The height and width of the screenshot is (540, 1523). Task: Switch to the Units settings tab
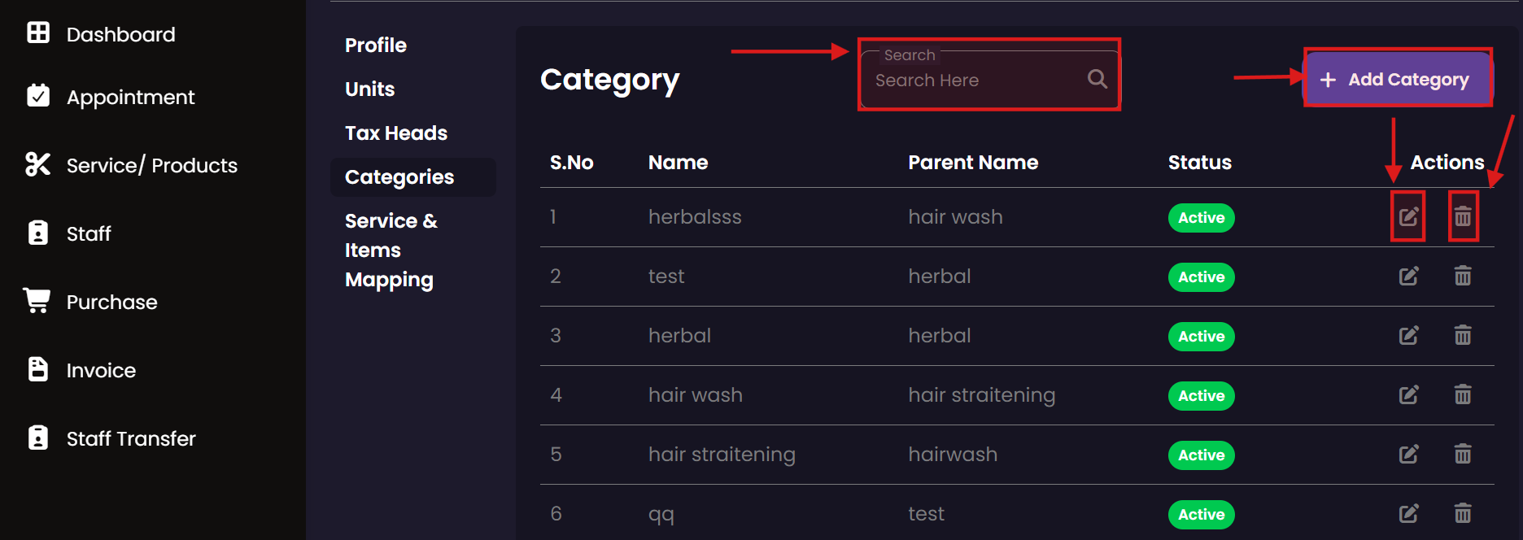(x=369, y=89)
